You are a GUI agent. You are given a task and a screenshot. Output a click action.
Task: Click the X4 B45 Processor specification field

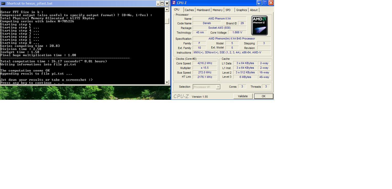coord(232,38)
